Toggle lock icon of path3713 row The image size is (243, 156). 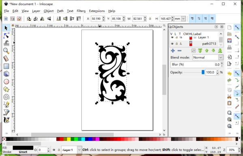tap(177, 44)
